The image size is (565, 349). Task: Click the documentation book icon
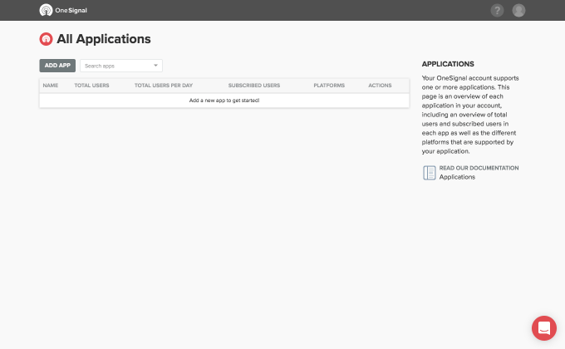coord(430,173)
